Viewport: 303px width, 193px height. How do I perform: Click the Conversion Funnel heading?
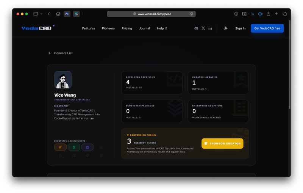tap(141, 135)
